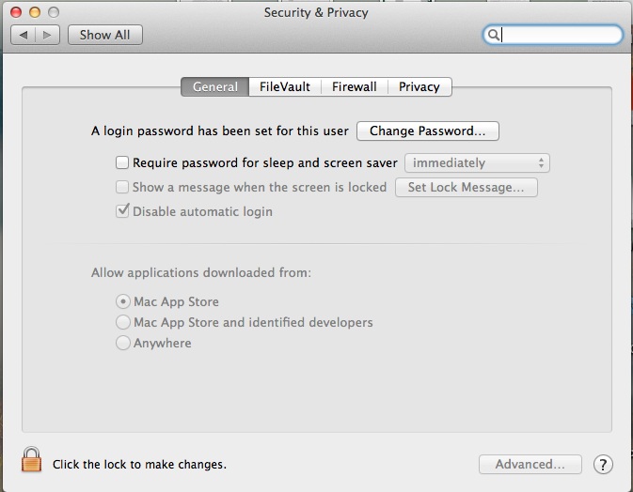Click the magnifying glass in search field
Screen dimensions: 633x492
(493, 35)
